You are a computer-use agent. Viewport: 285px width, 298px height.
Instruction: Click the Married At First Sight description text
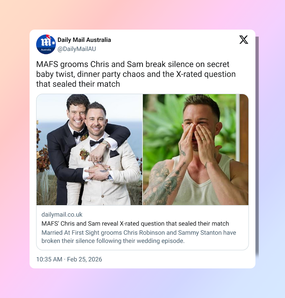(x=138, y=237)
